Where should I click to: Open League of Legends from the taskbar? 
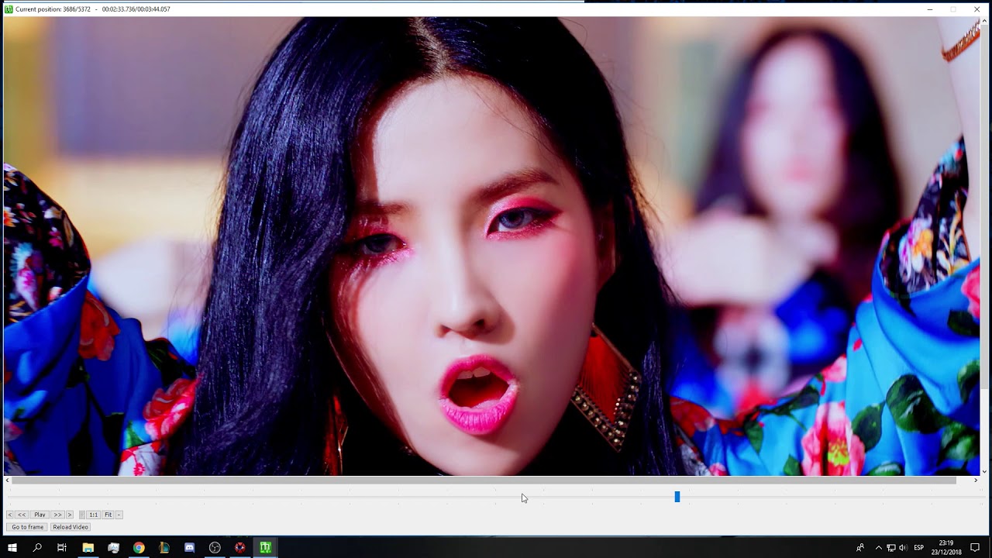tap(164, 547)
